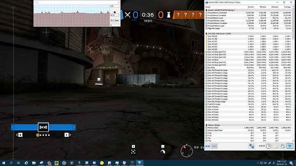Select Page File Usage sensor row

coord(248,28)
